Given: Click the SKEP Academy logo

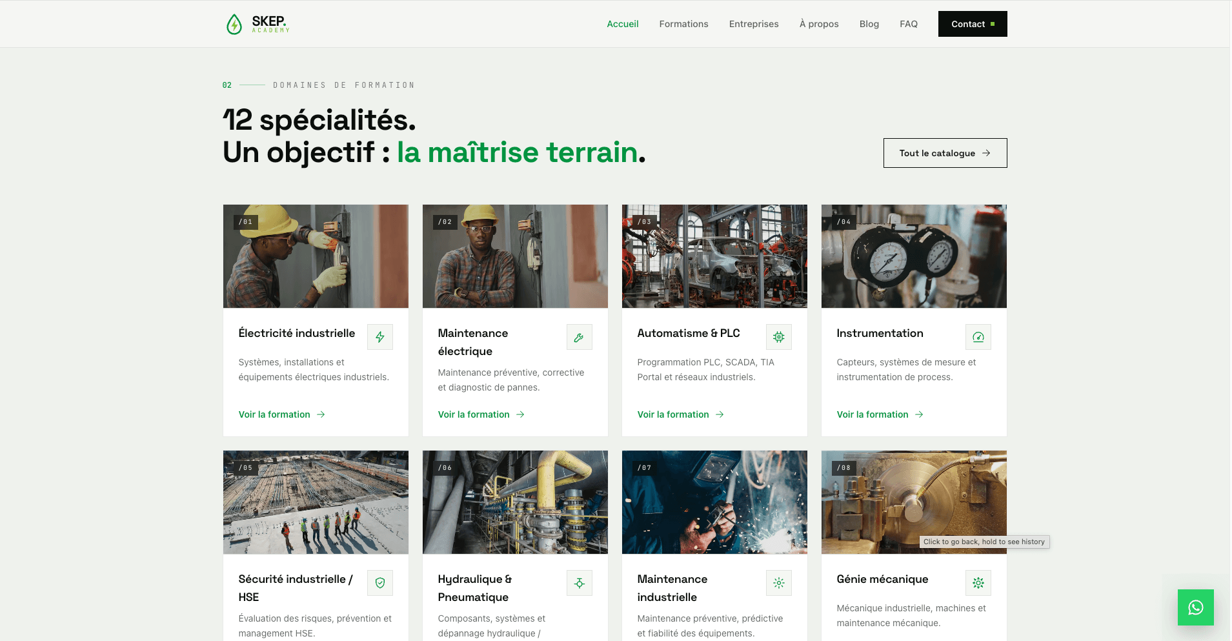Looking at the screenshot, I should pos(258,24).
